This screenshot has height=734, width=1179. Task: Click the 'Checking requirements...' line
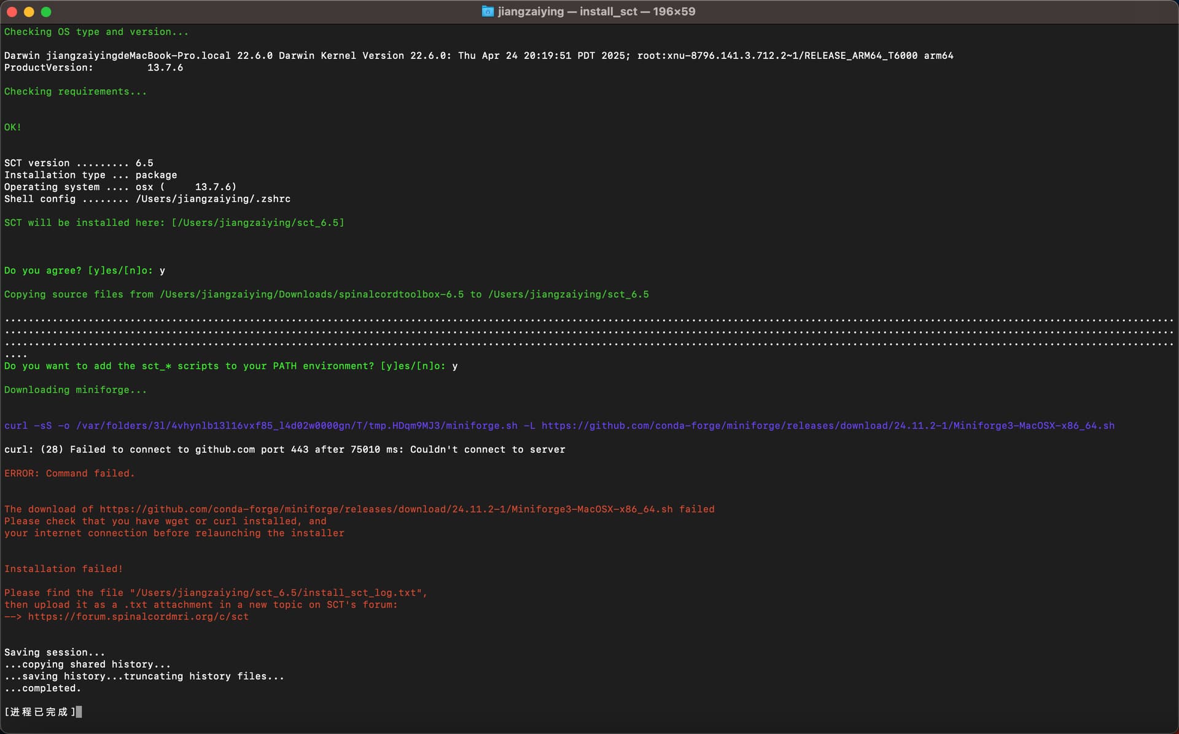[x=76, y=91]
